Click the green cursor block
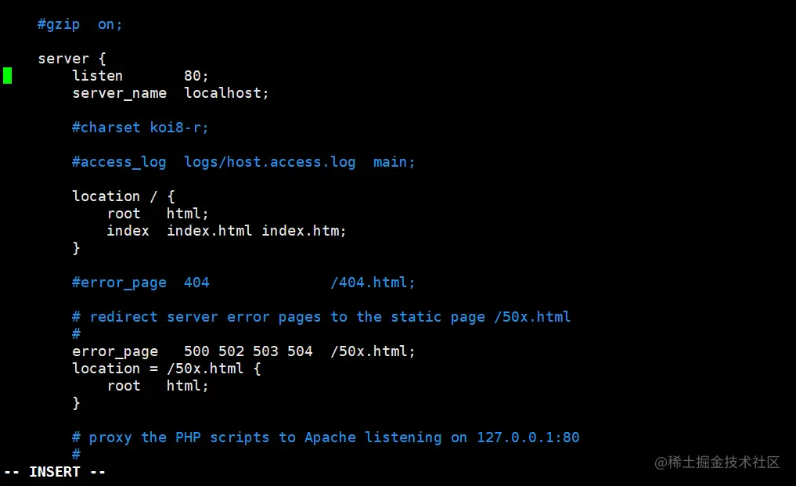The image size is (796, 486). (x=7, y=76)
